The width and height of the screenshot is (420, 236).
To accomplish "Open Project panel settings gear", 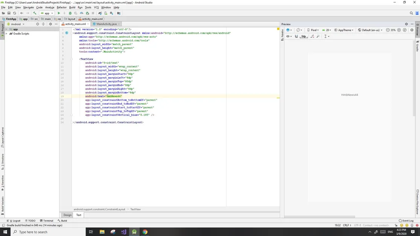I will click(50, 24).
